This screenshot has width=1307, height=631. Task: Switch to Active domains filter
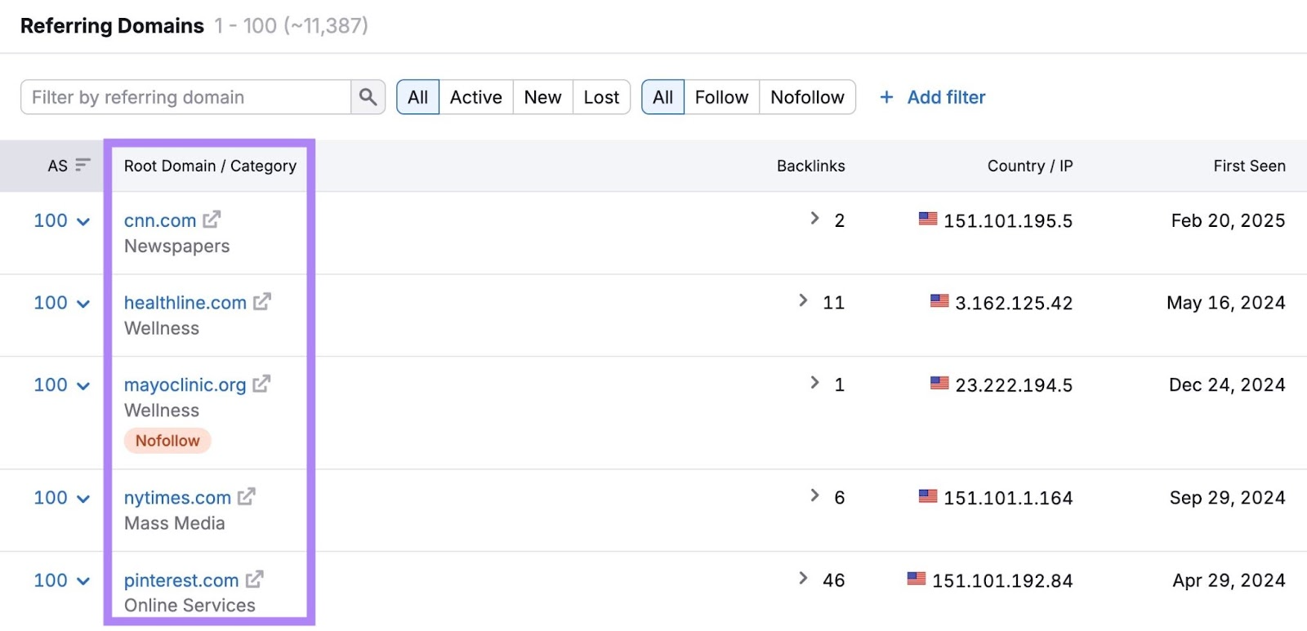pyautogui.click(x=475, y=97)
